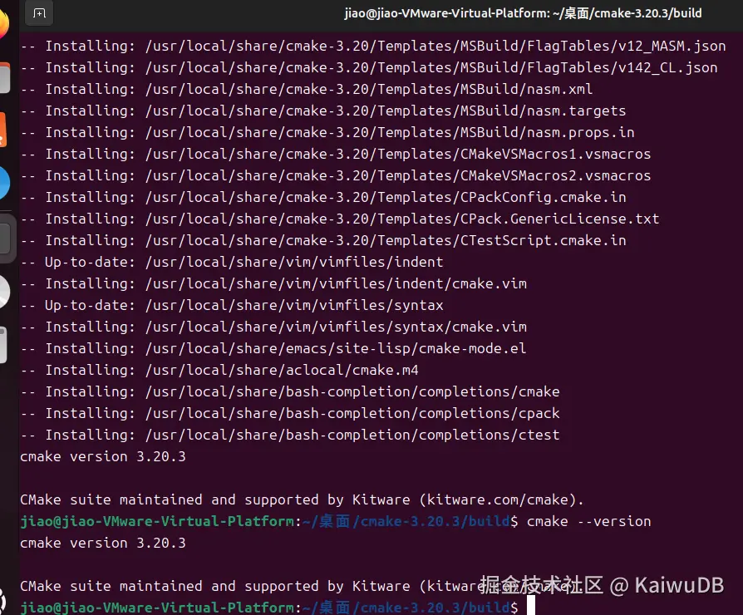This screenshot has height=615, width=743.
Task: Click the CMakeVSMacros2.vsmacros line
Action: tap(336, 176)
